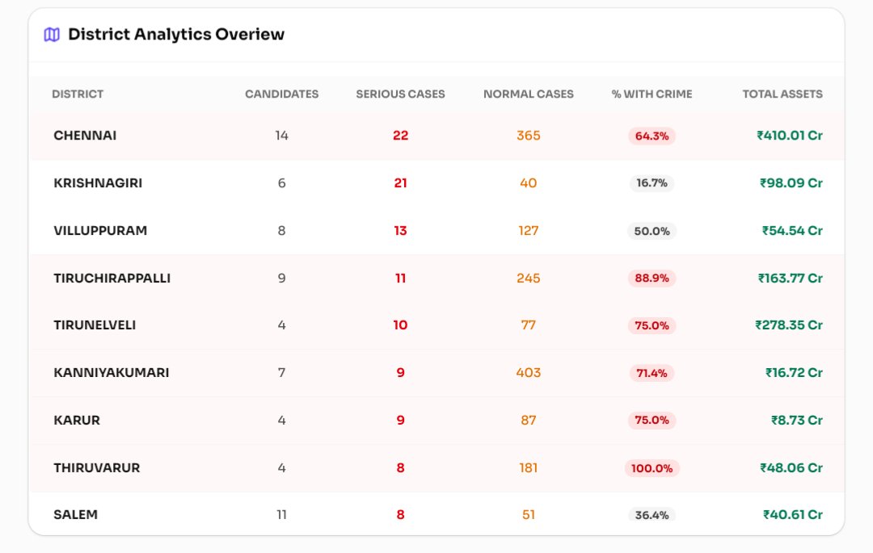Click the Tirunelveli district name
Screen dimensions: 873x553
click(x=95, y=325)
